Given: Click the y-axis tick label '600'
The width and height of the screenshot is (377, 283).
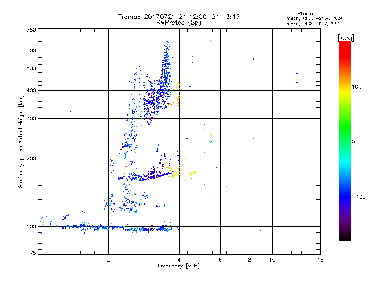Looking at the screenshot, I should pos(32,50).
